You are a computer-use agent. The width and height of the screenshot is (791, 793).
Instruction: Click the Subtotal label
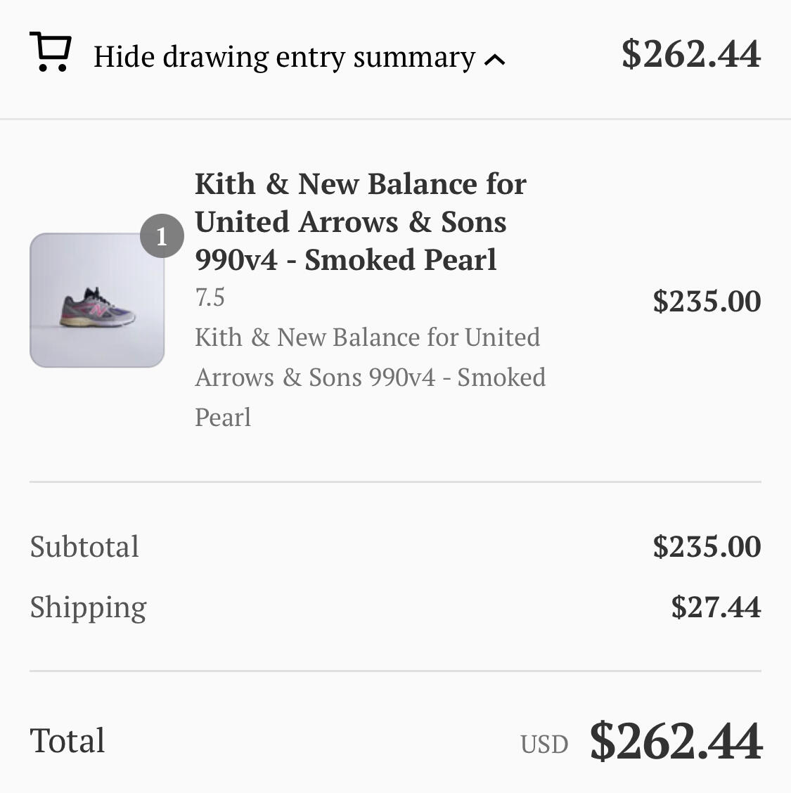[x=84, y=547]
